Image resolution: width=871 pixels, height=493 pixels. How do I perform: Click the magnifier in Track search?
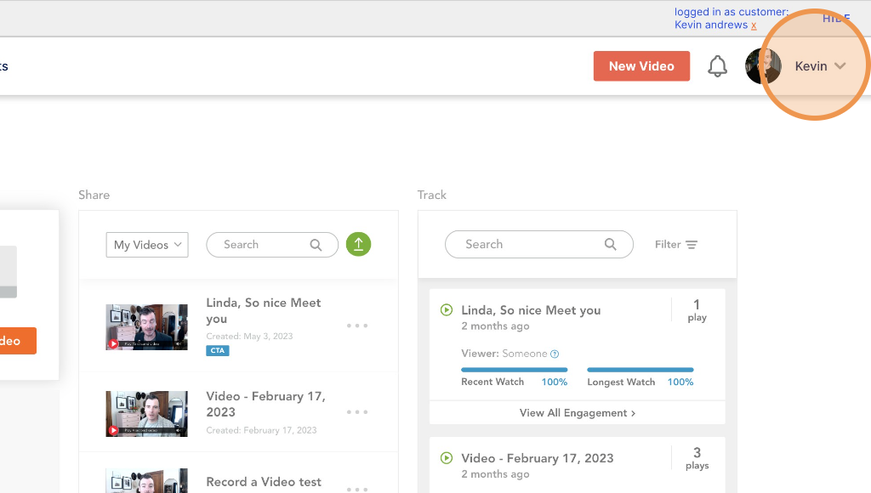pos(610,244)
